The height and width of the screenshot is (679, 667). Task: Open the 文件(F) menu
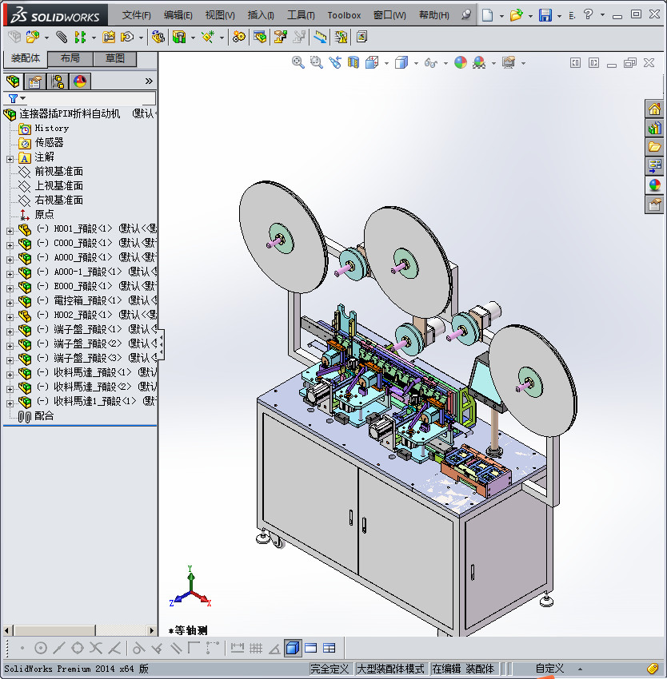pyautogui.click(x=136, y=15)
